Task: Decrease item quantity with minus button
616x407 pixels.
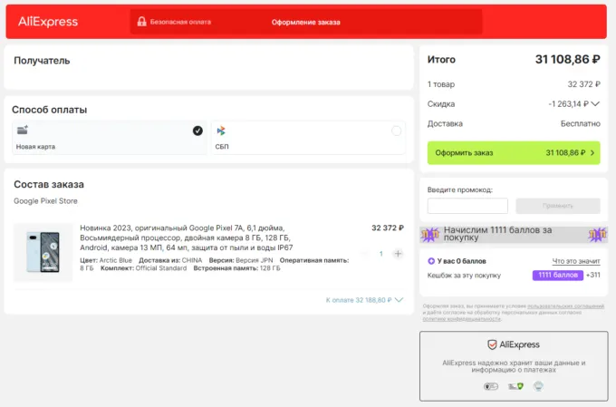Action: coord(365,254)
